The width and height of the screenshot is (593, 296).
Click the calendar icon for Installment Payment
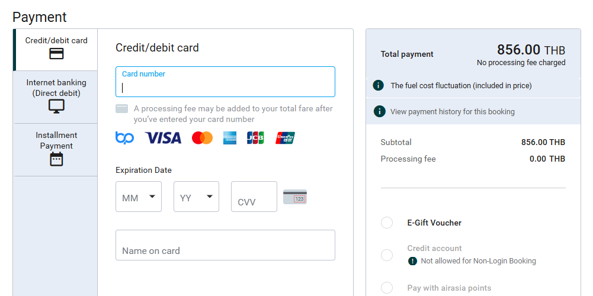(56, 159)
